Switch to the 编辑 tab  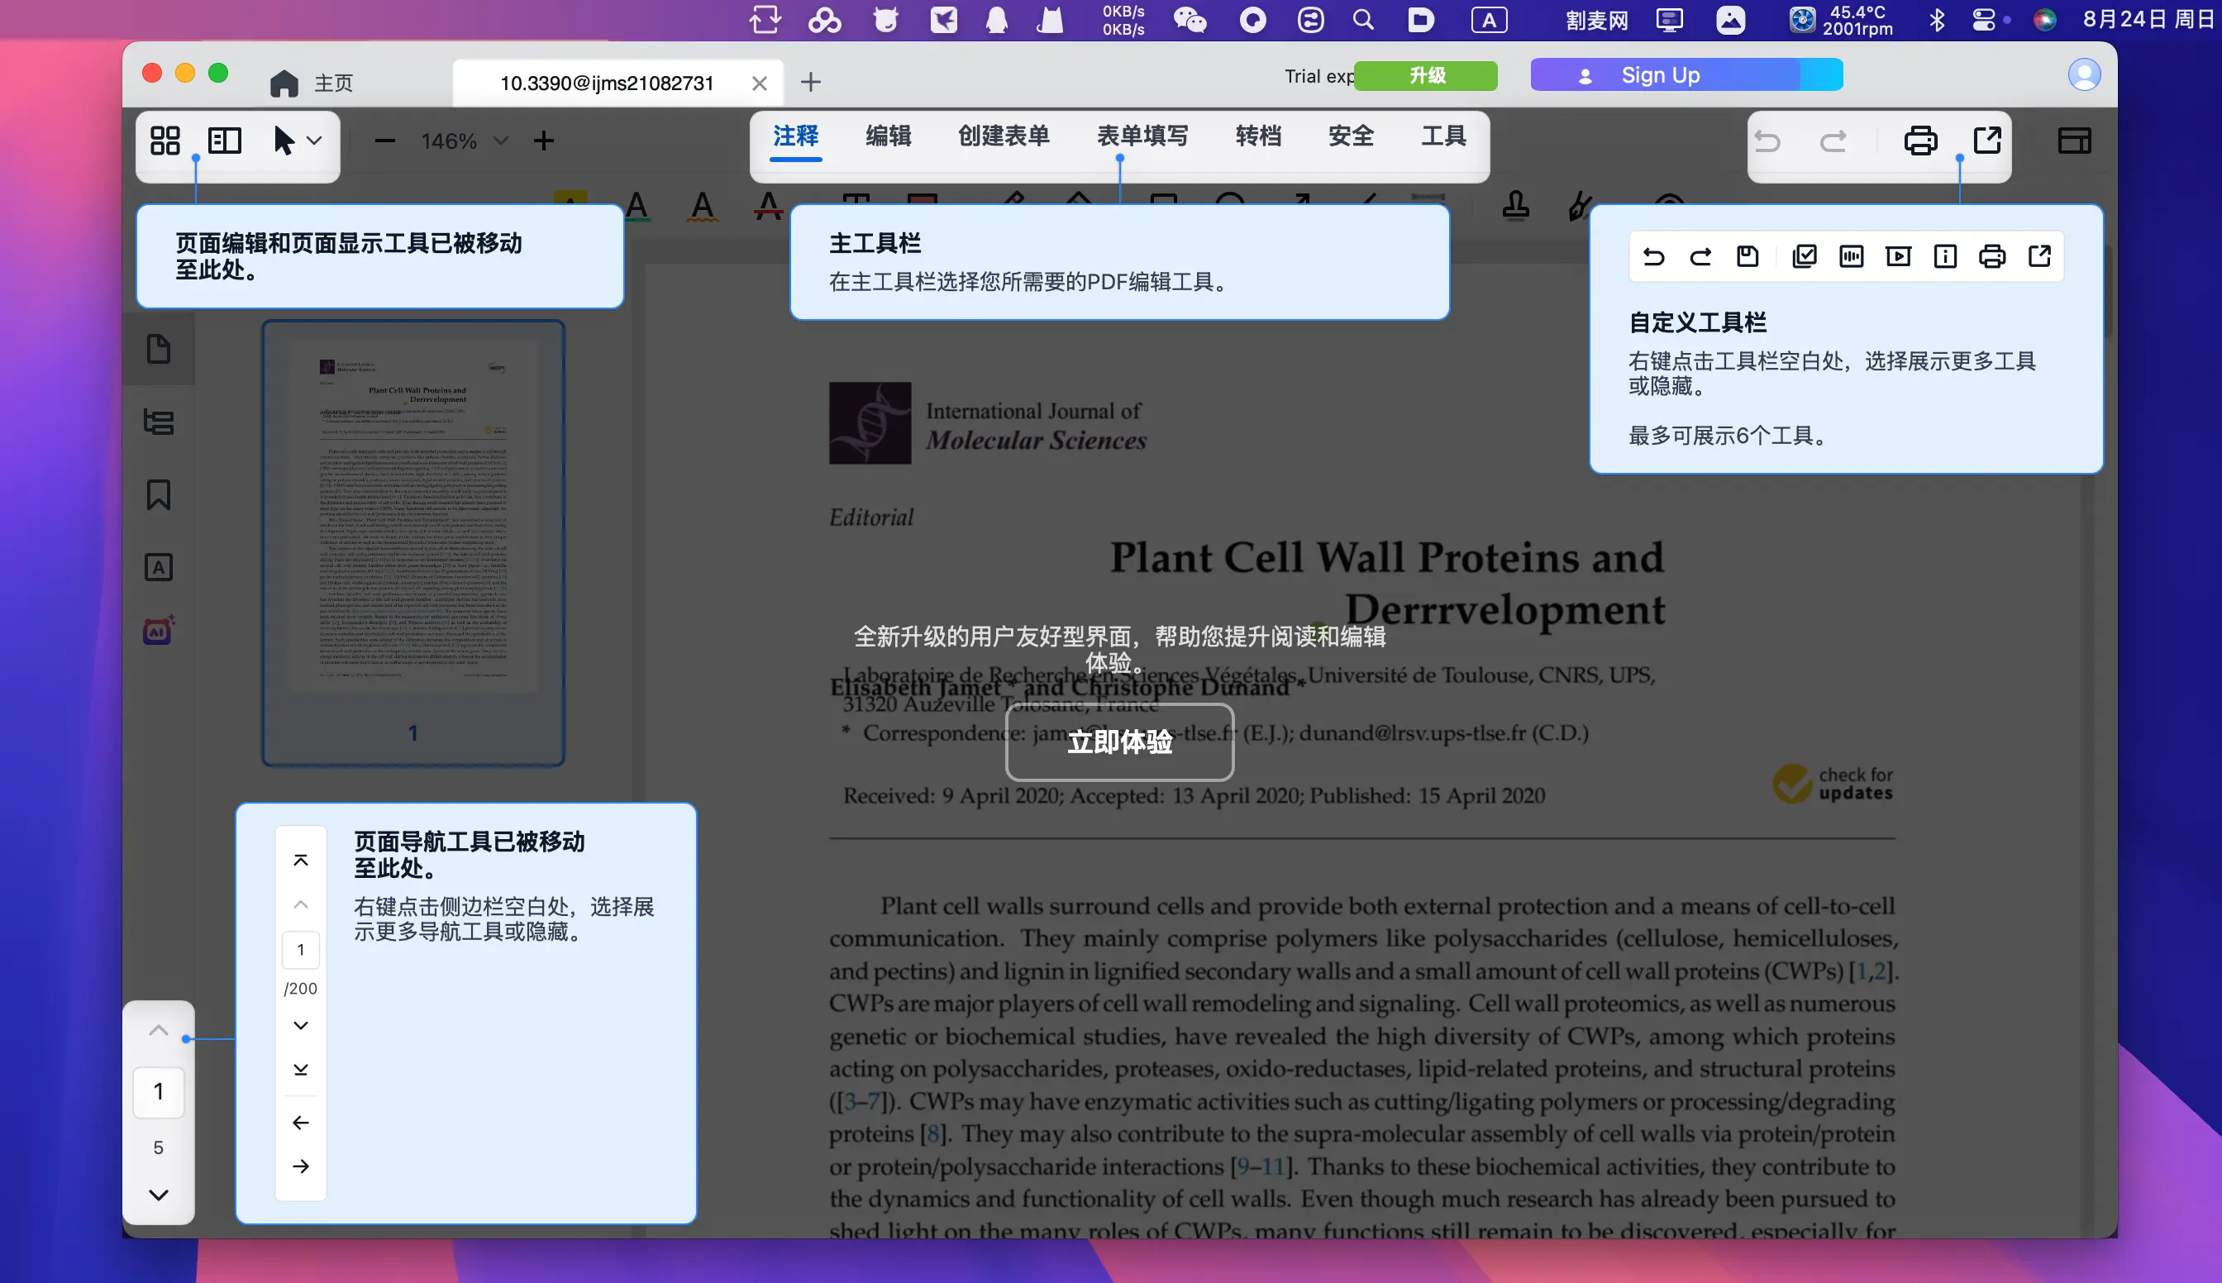[888, 136]
